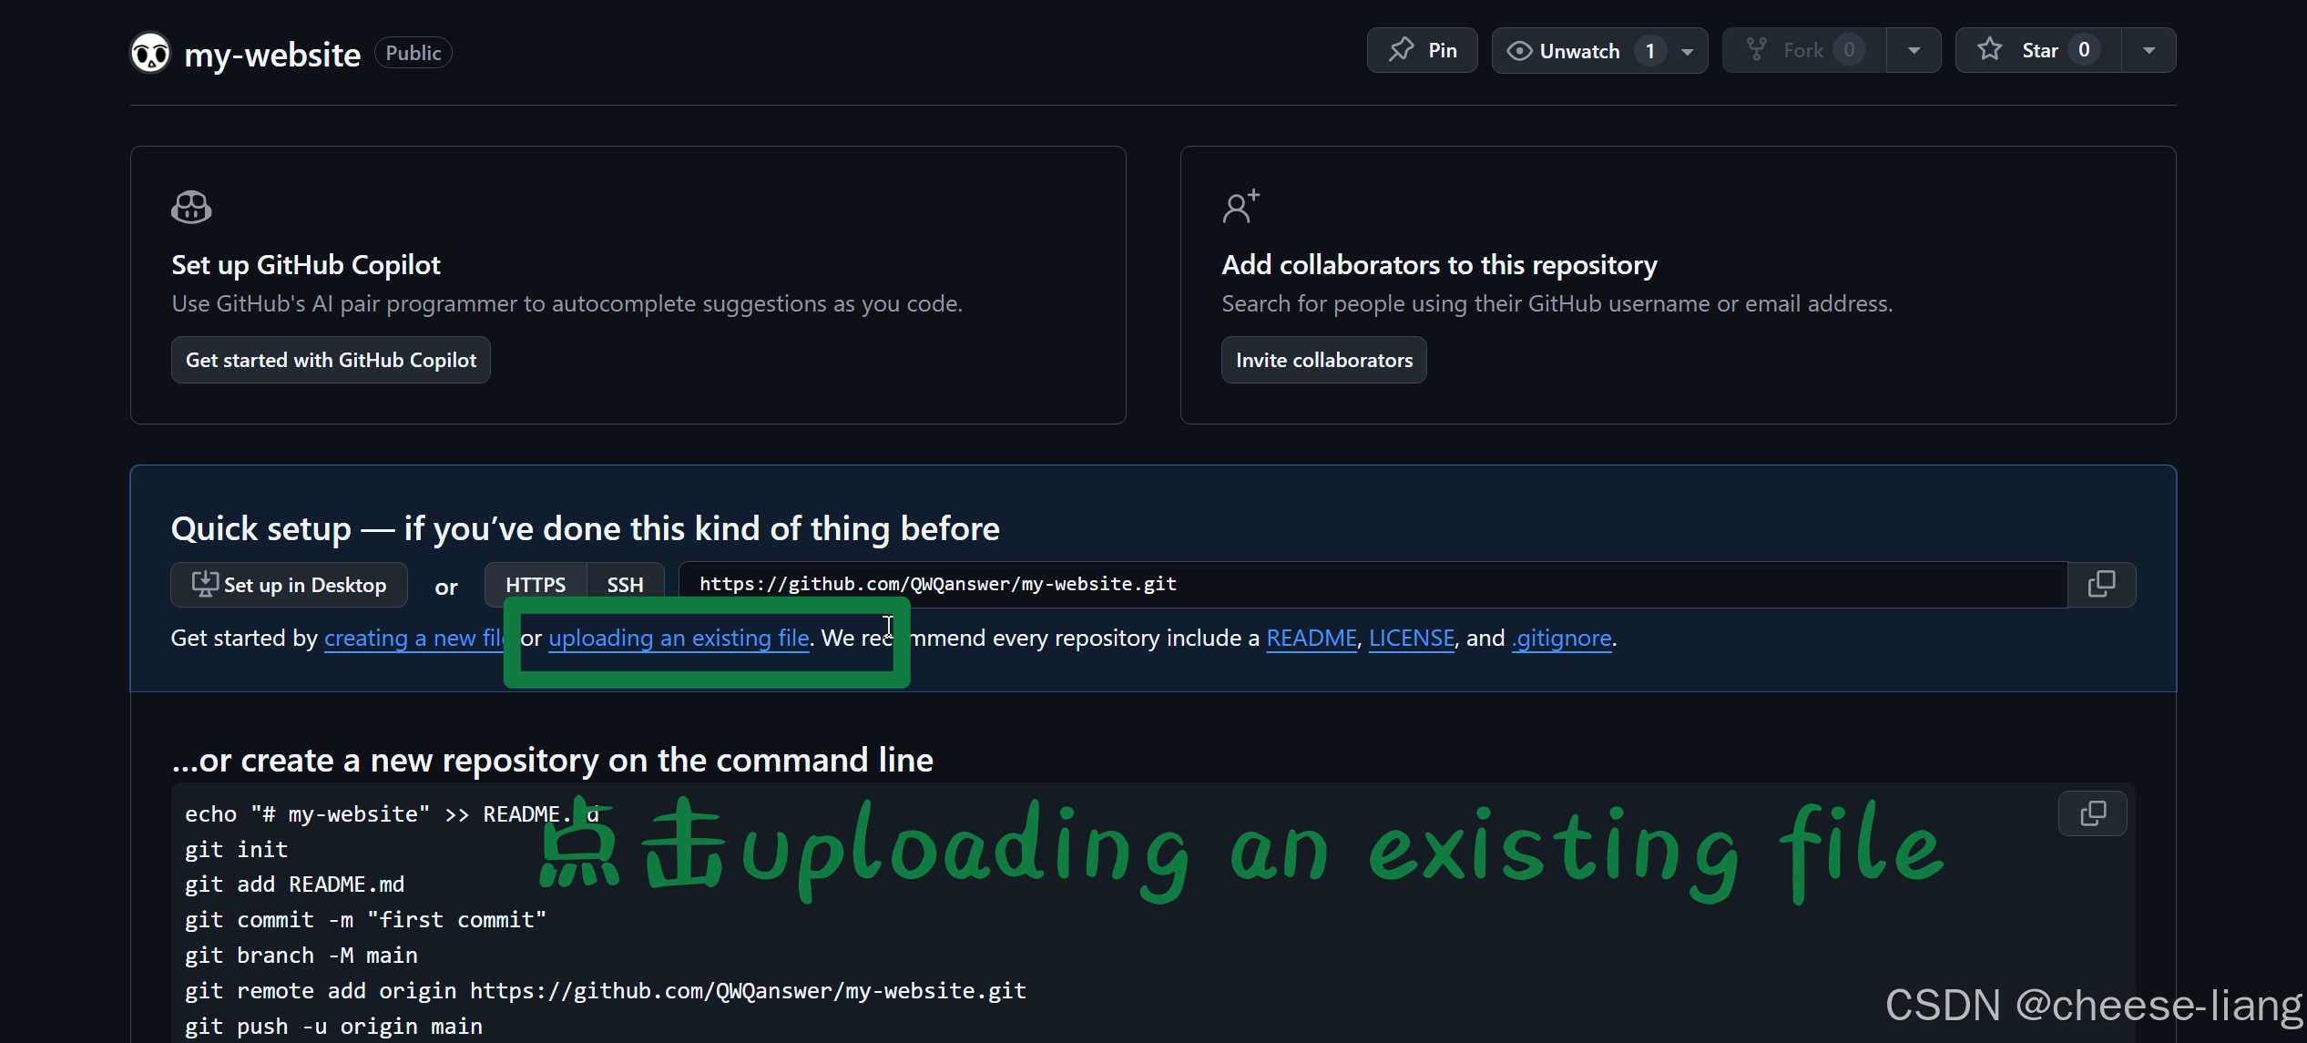Click the my-website repository name
Viewport: 2307px width, 1043px height.
click(x=272, y=55)
